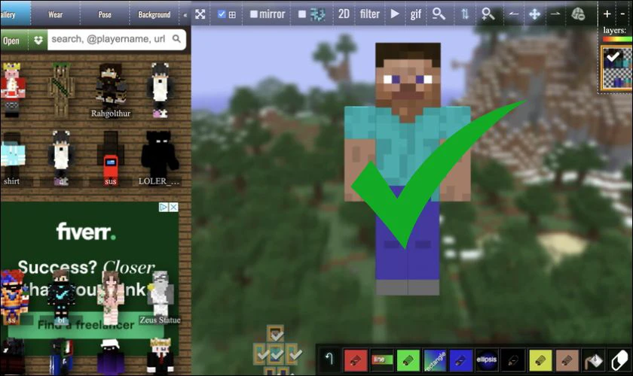Collapse the side panel with double chevron
The image size is (633, 376).
point(185,15)
